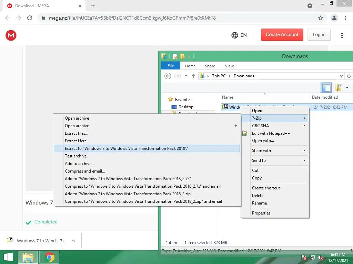Click the 7z archive file icon in Downloads
This screenshot has height=264, width=353.
(x=225, y=107)
